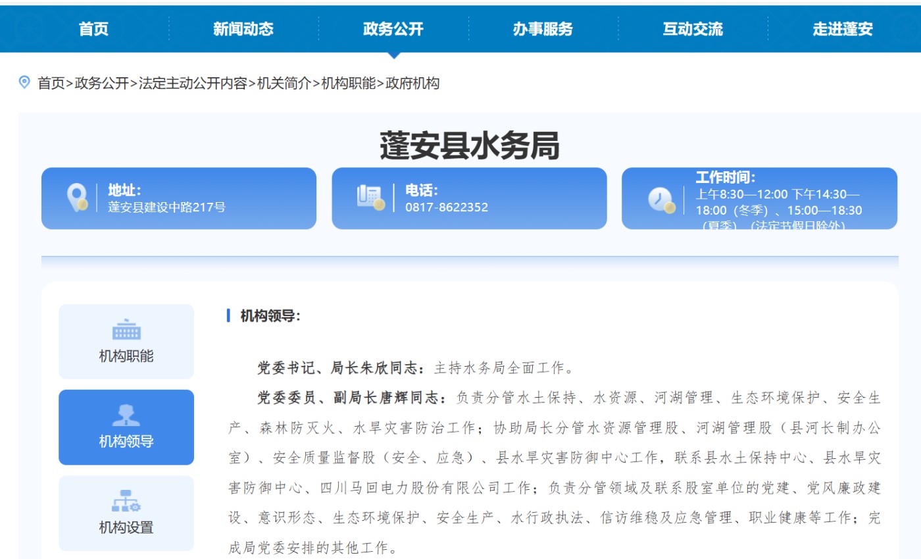Open the 首页 navigation menu
This screenshot has height=559, width=921.
[x=93, y=29]
